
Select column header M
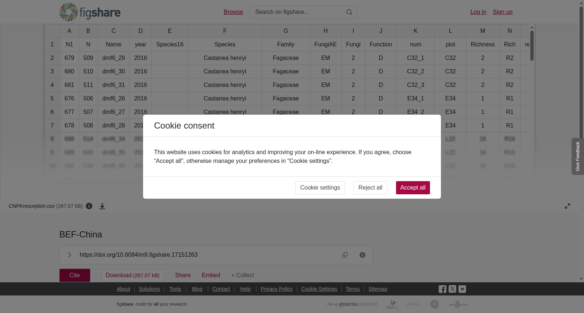483,31
